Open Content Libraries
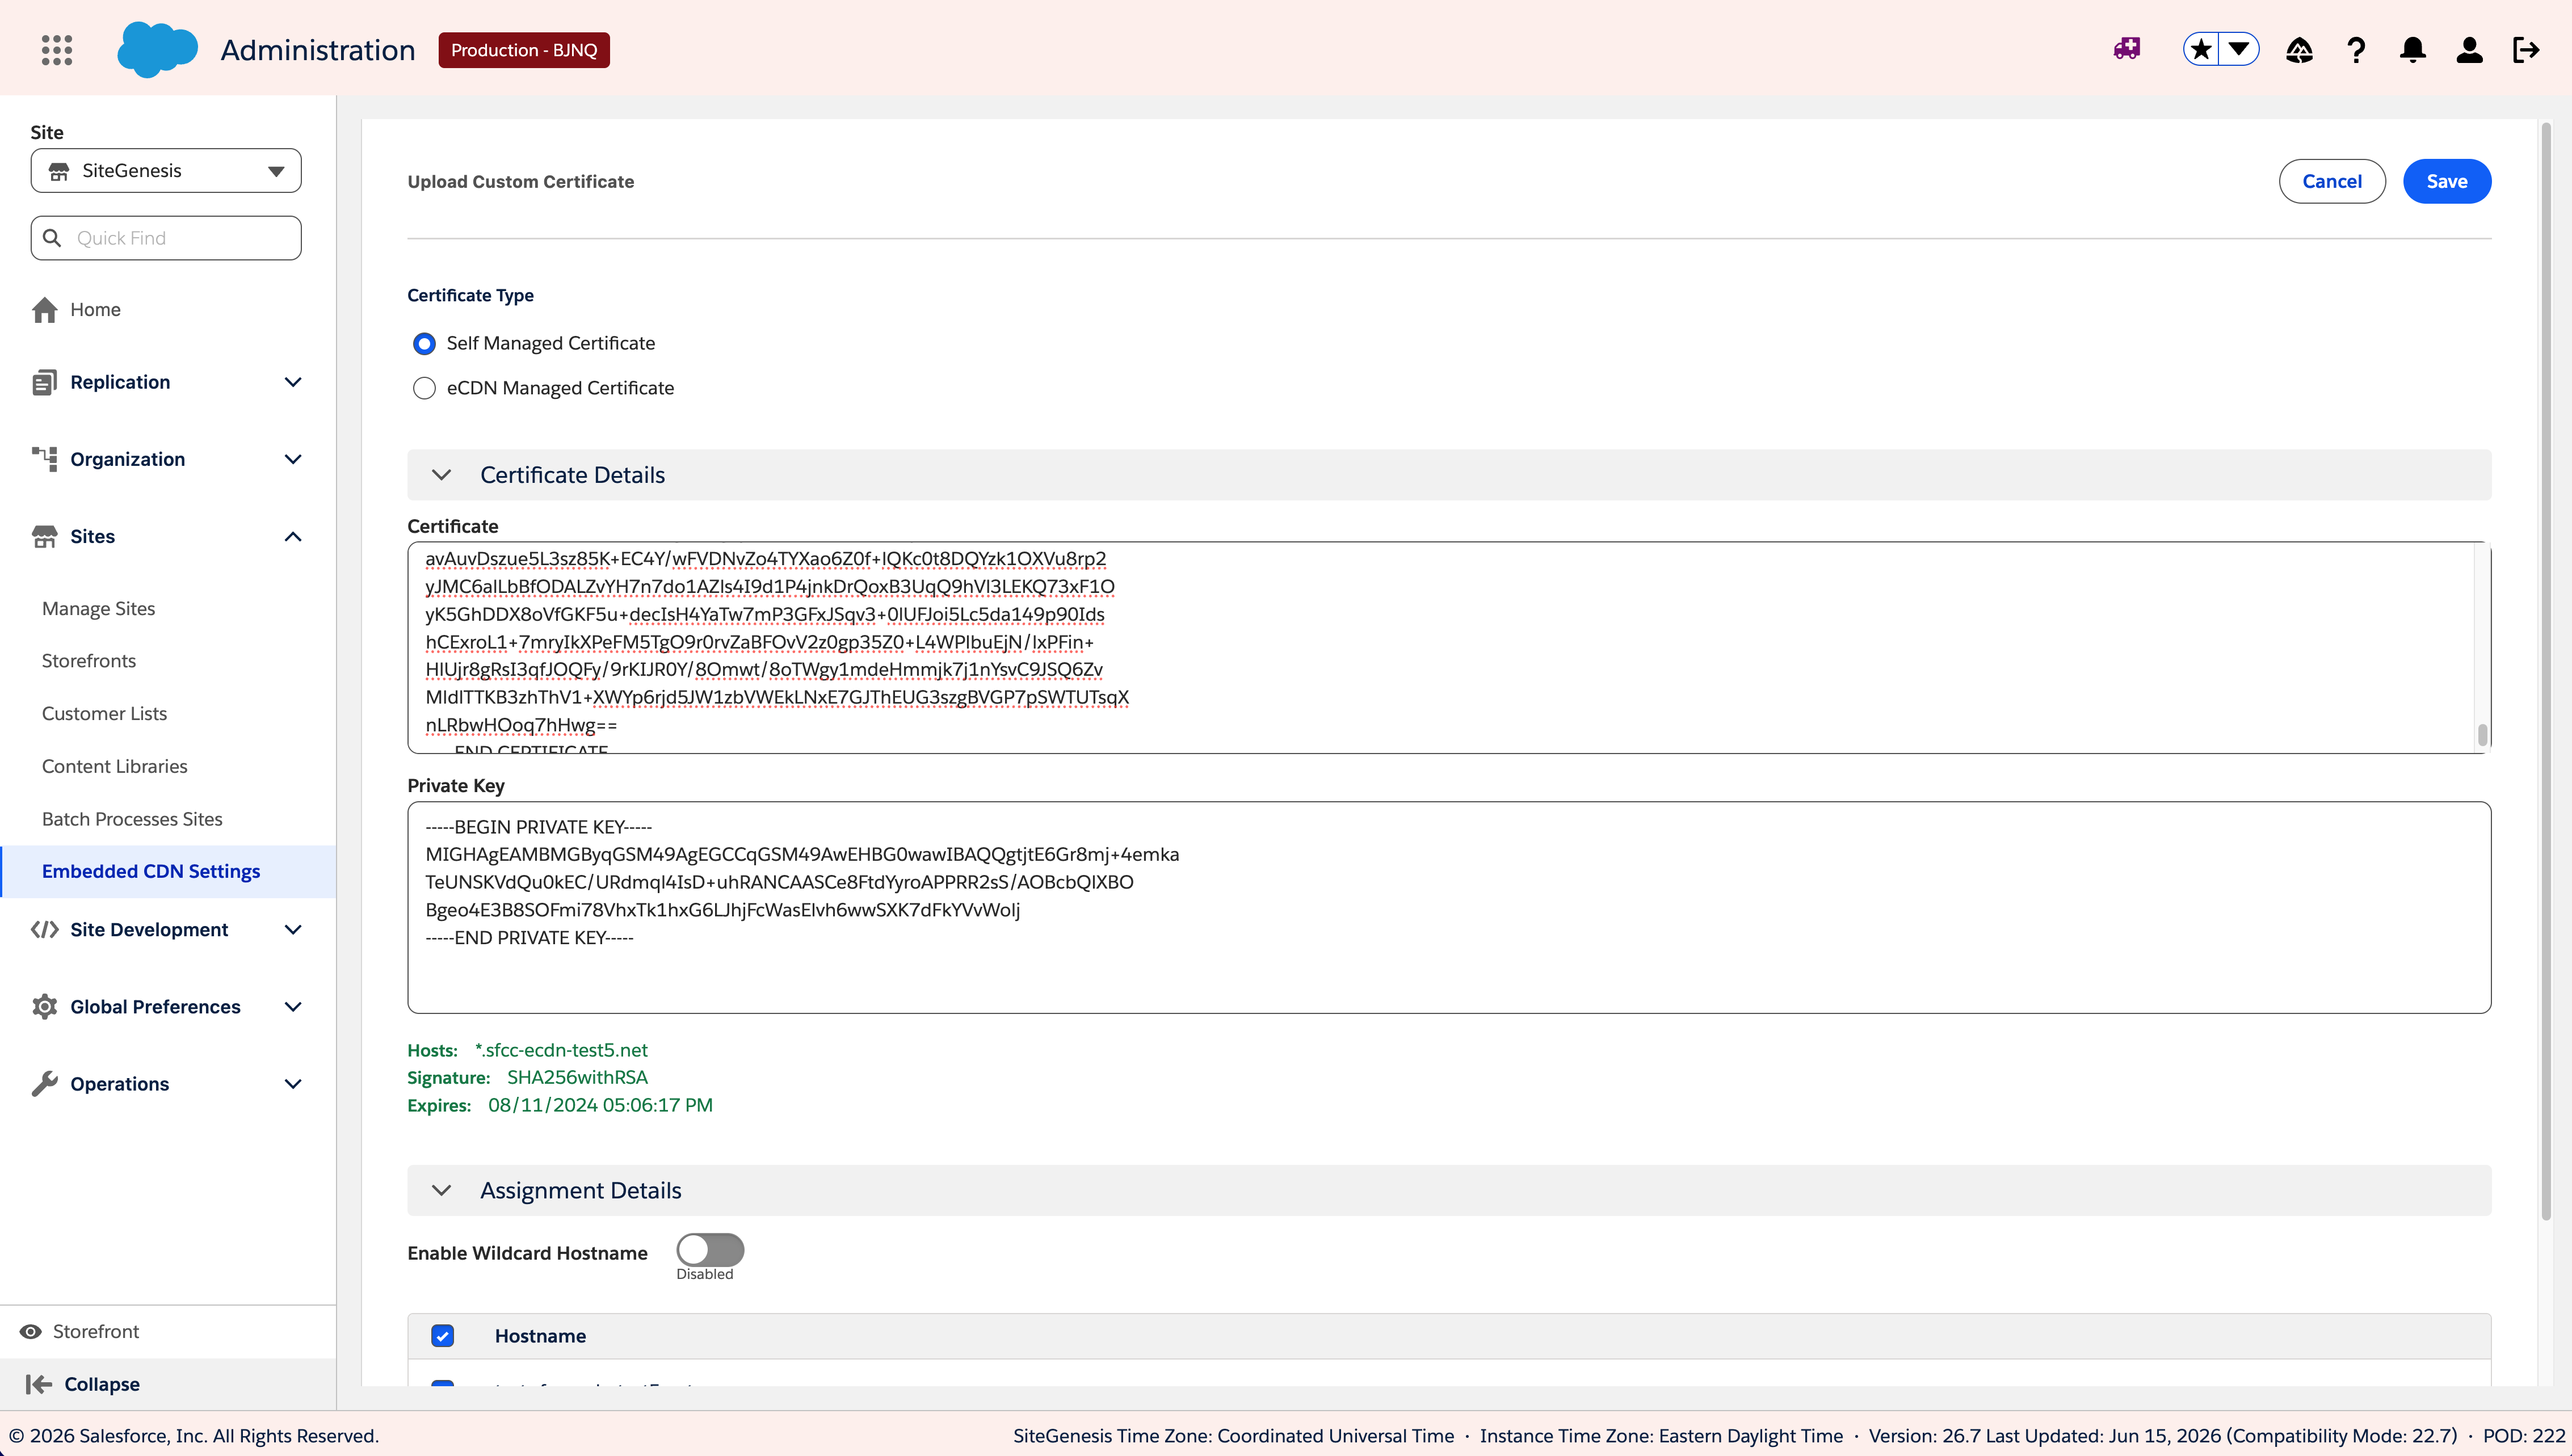The image size is (2572, 1456). point(115,767)
